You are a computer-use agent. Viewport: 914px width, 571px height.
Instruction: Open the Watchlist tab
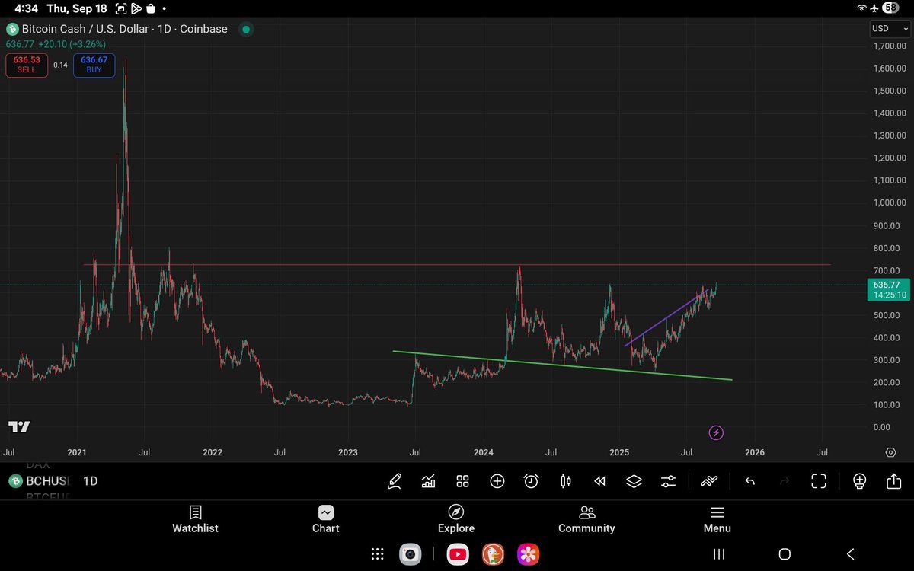click(195, 519)
